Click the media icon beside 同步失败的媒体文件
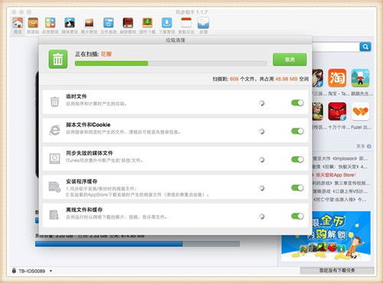Viewport: 383px width, 283px height. (54, 158)
